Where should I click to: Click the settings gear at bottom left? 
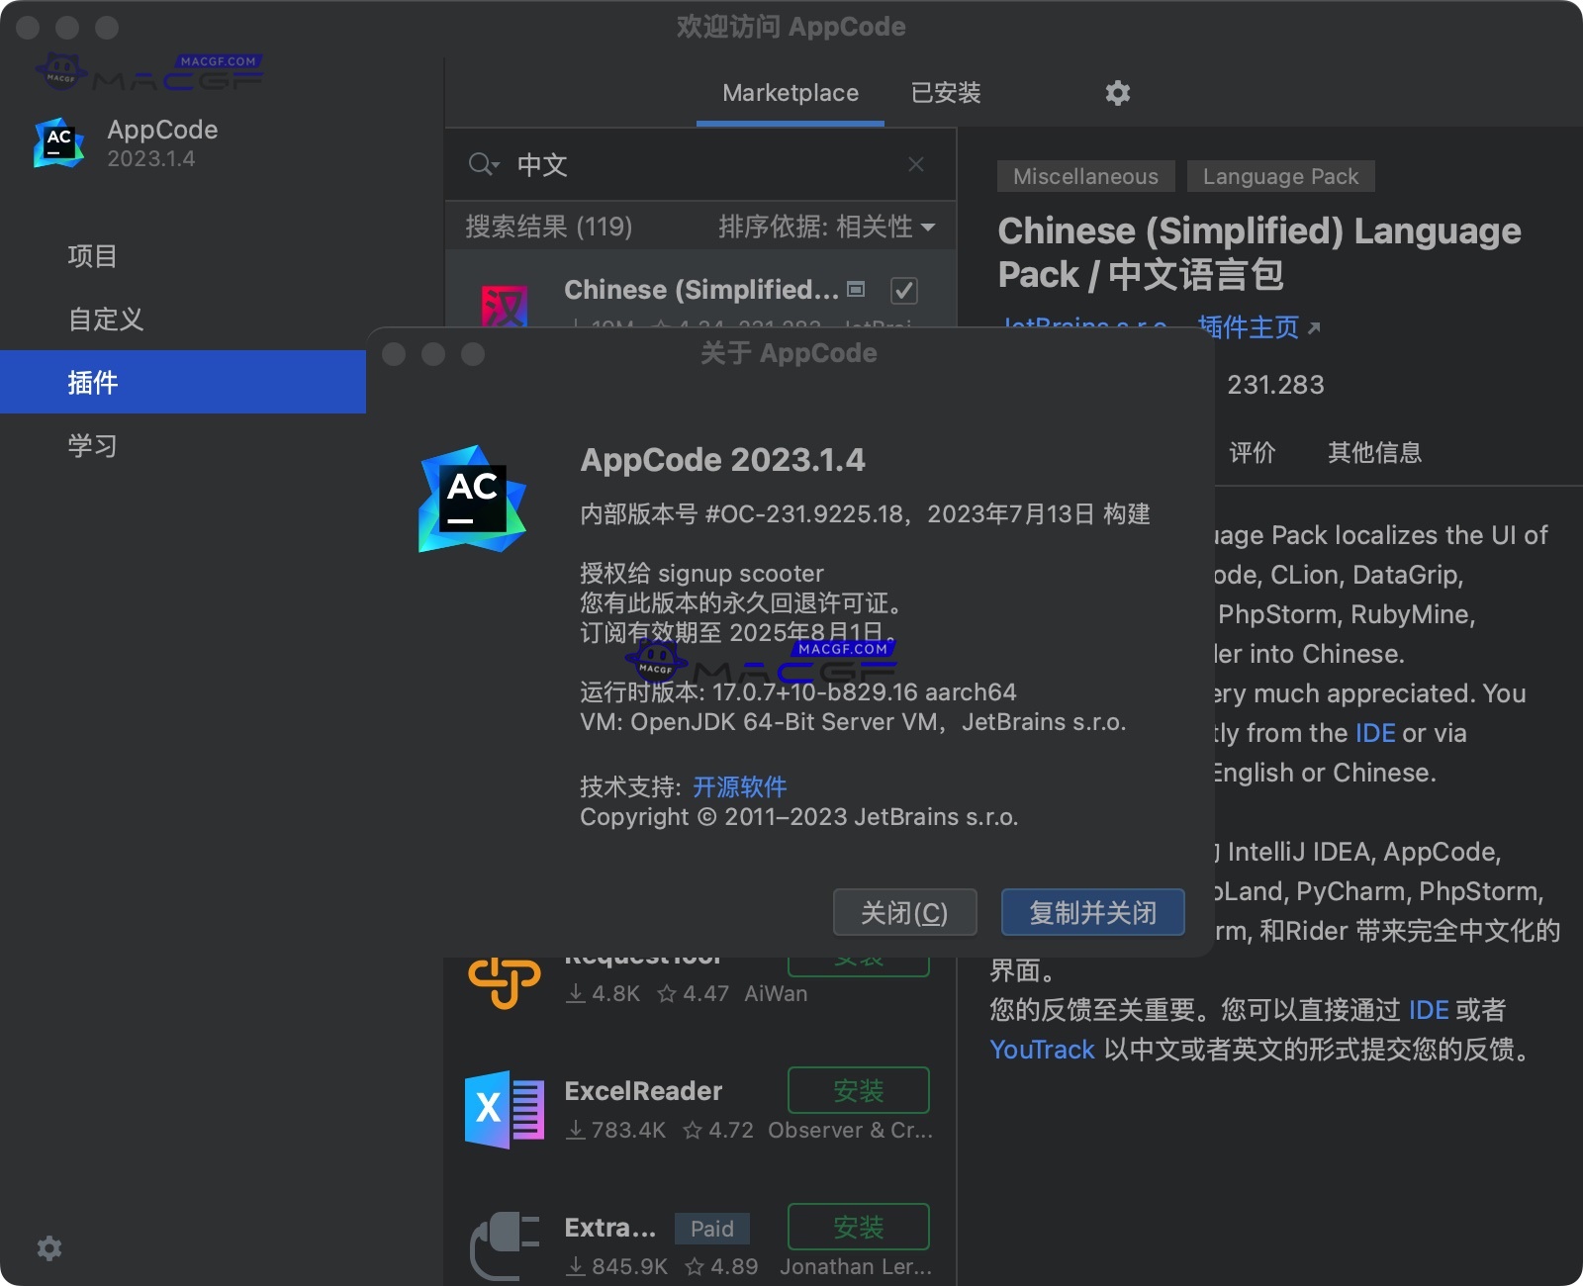(47, 1248)
